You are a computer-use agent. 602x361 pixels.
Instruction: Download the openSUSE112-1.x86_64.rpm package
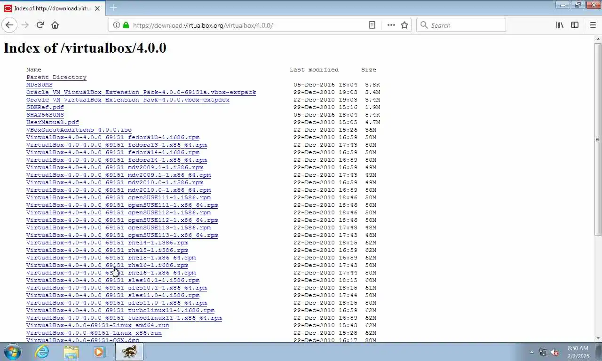tap(122, 220)
